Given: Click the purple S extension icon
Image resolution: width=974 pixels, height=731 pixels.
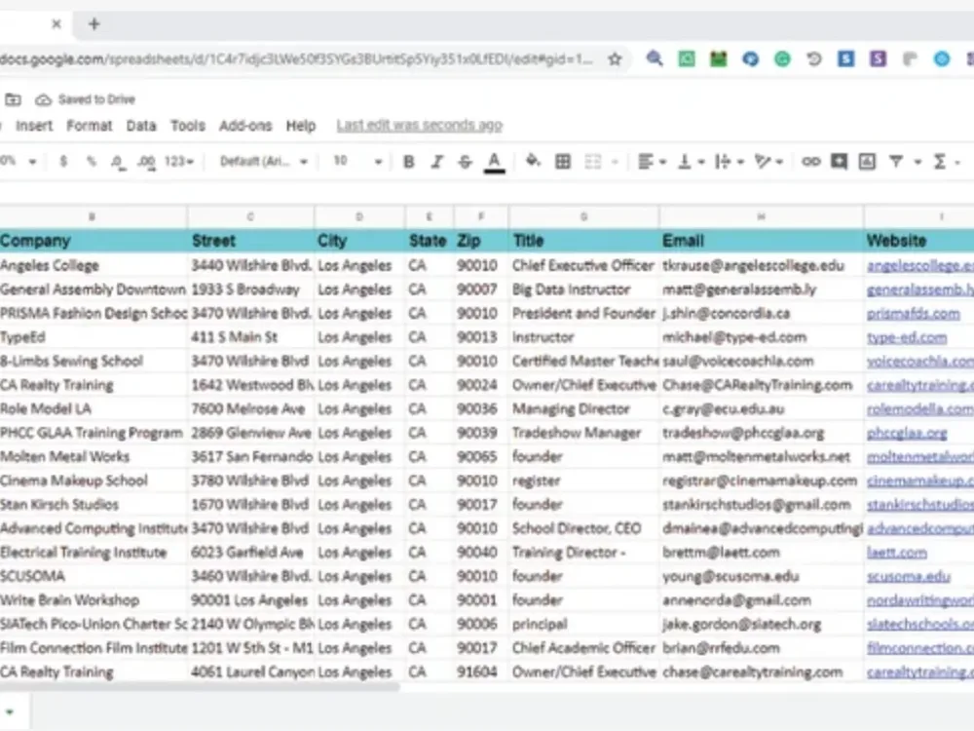Looking at the screenshot, I should point(878,59).
